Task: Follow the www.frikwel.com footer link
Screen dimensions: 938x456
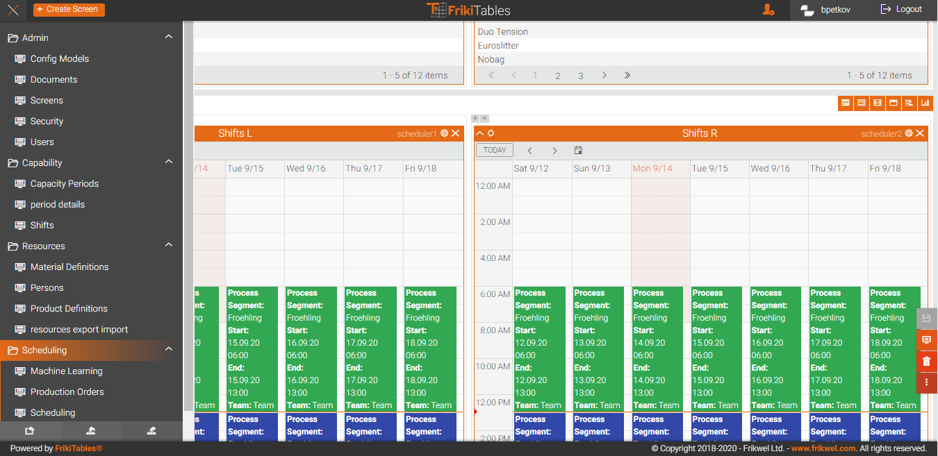Action: click(x=823, y=448)
